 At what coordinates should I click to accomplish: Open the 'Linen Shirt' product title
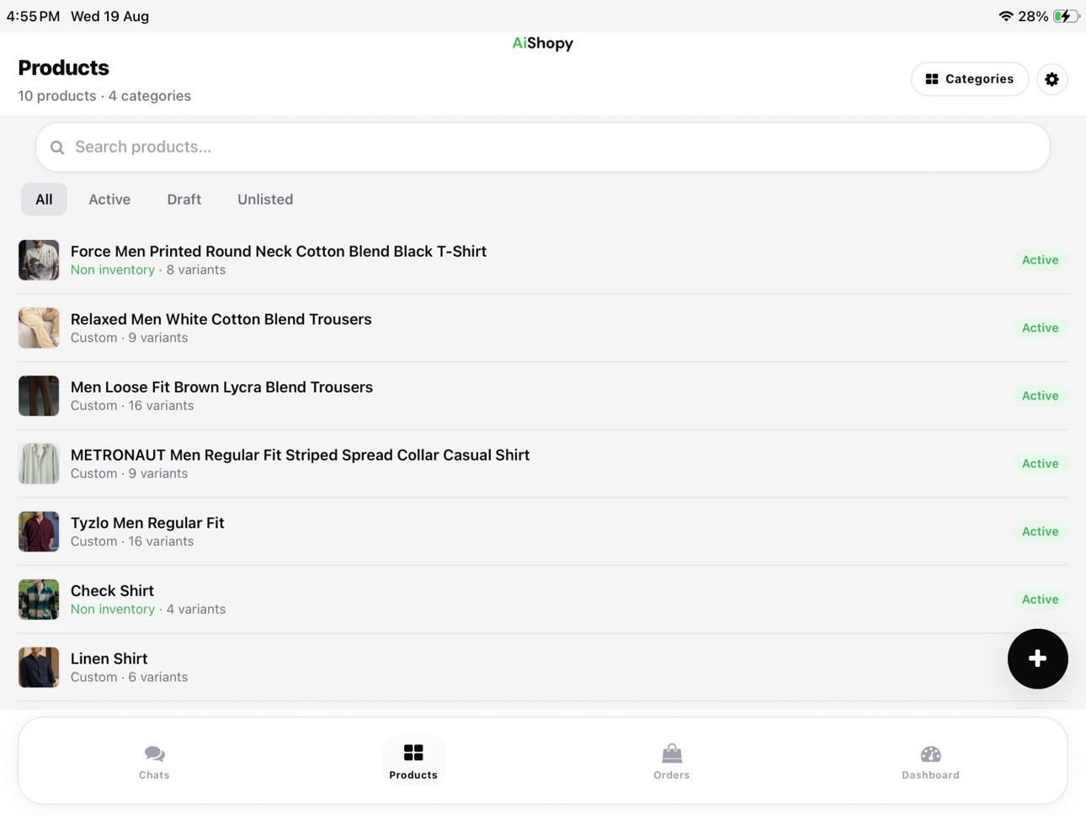(x=109, y=658)
